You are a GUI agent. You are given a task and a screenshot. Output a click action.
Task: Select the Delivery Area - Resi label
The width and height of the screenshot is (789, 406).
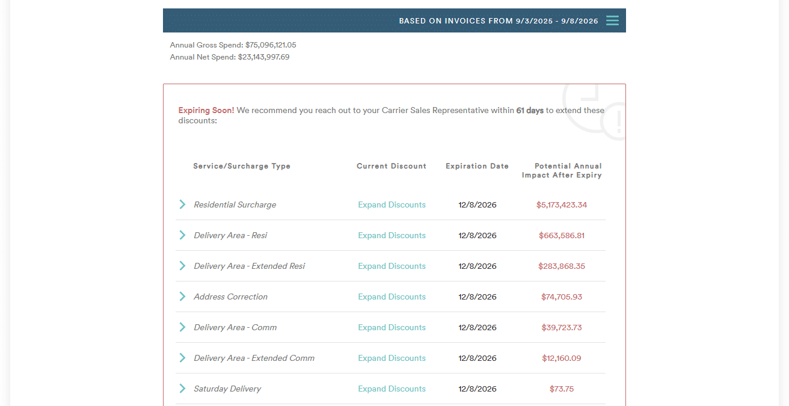[230, 235]
